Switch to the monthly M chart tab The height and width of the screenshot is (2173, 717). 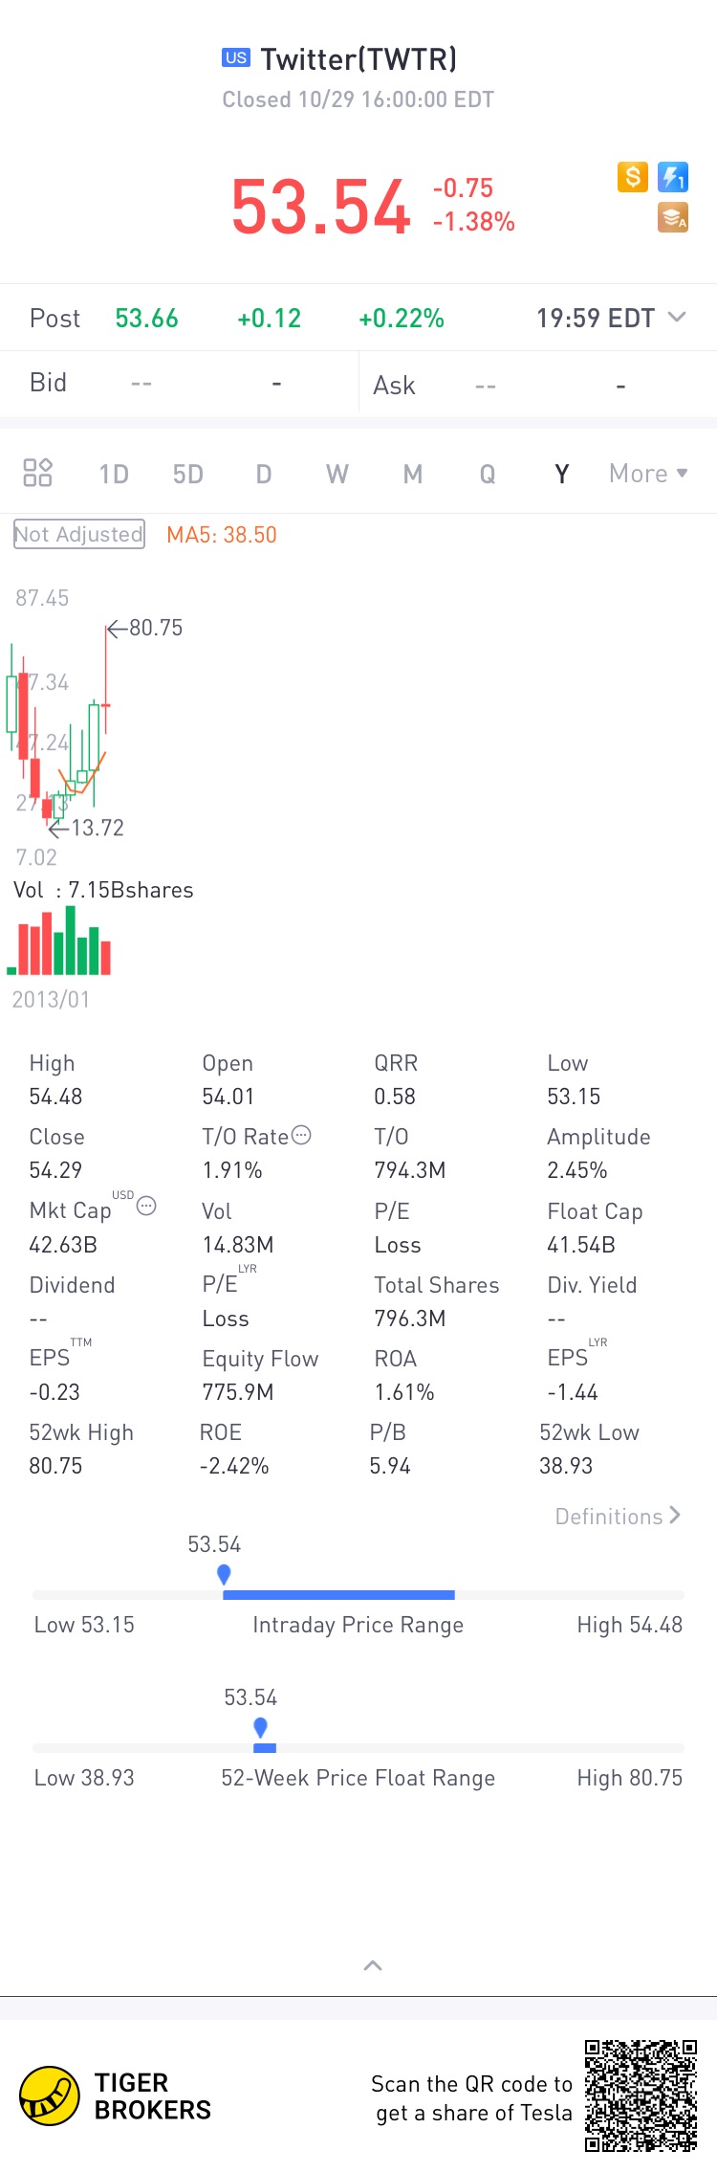point(412,475)
